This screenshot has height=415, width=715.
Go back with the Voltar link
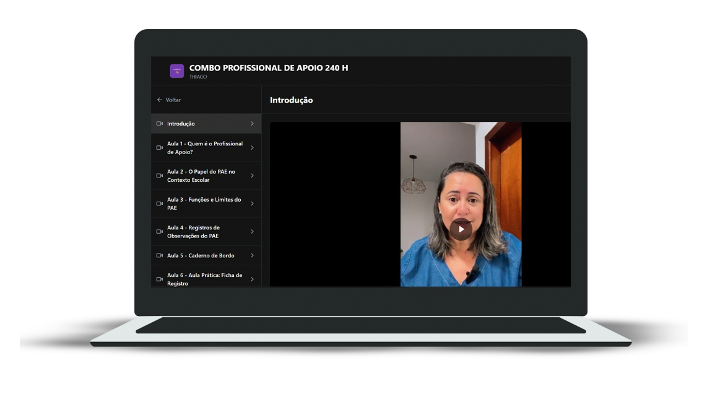pyautogui.click(x=173, y=100)
